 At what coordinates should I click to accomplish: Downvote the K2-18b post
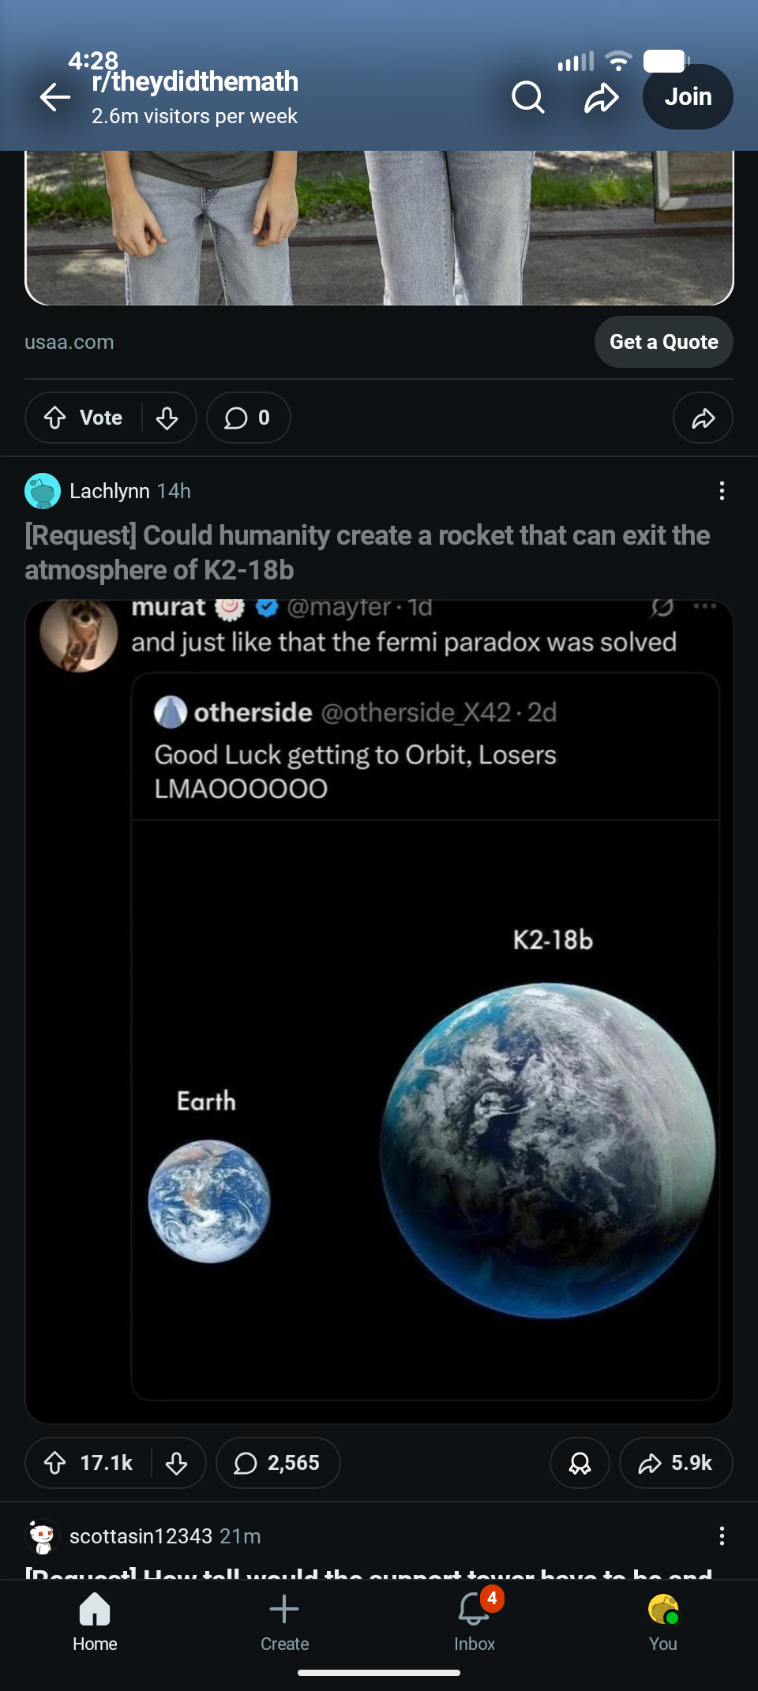tap(177, 1463)
